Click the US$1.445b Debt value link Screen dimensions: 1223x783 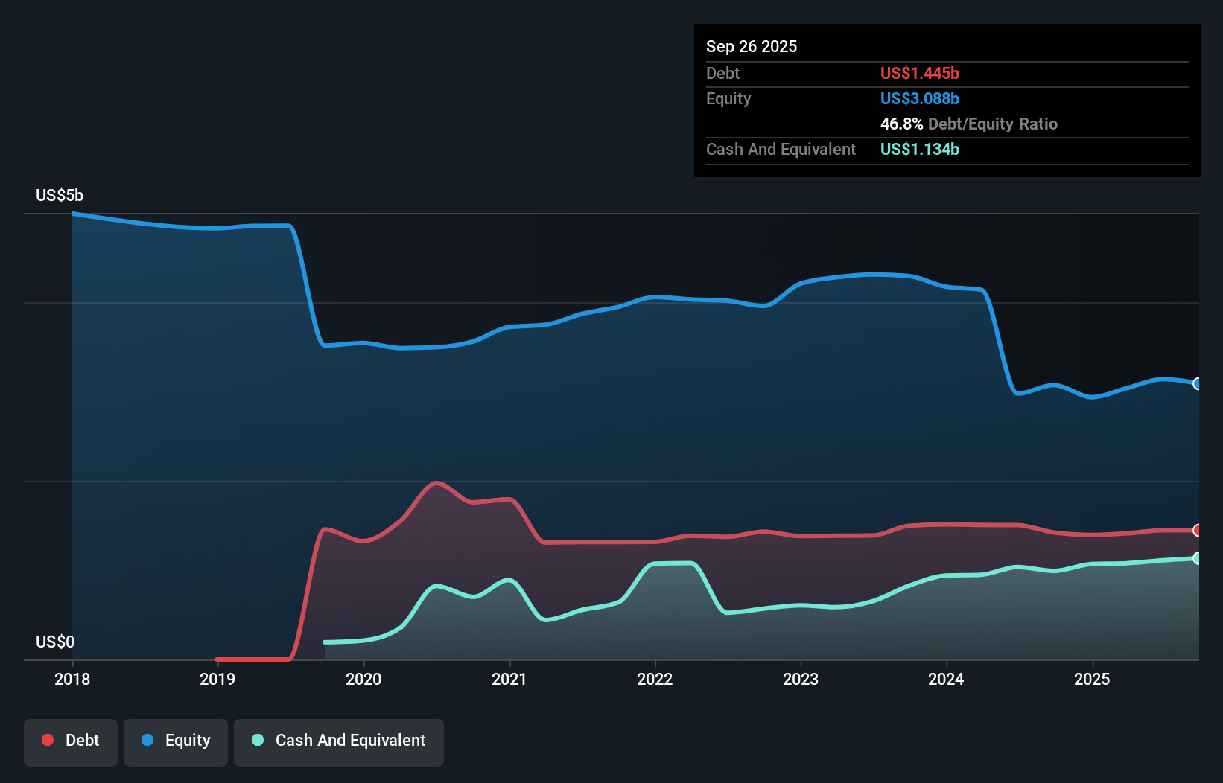[920, 73]
